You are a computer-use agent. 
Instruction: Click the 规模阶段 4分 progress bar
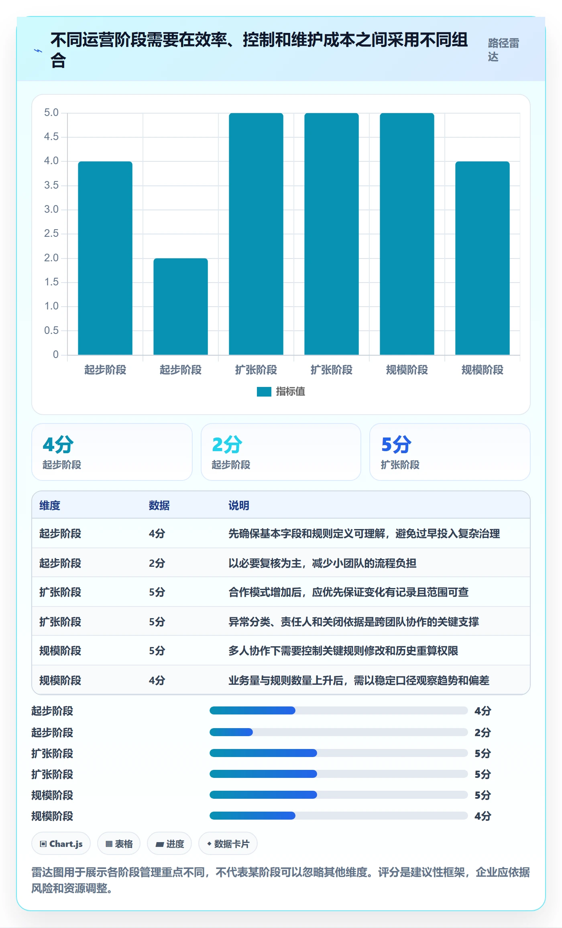coord(338,816)
